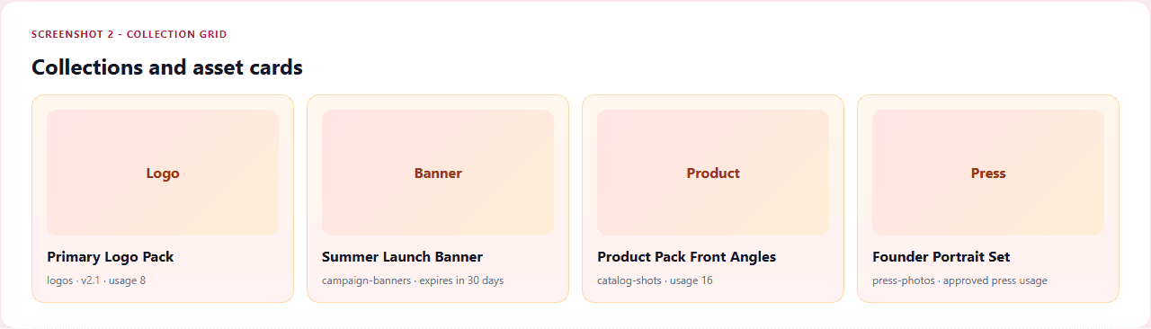Select the Primary Logo Pack card
Image resolution: width=1151 pixels, height=329 pixels.
pos(163,199)
